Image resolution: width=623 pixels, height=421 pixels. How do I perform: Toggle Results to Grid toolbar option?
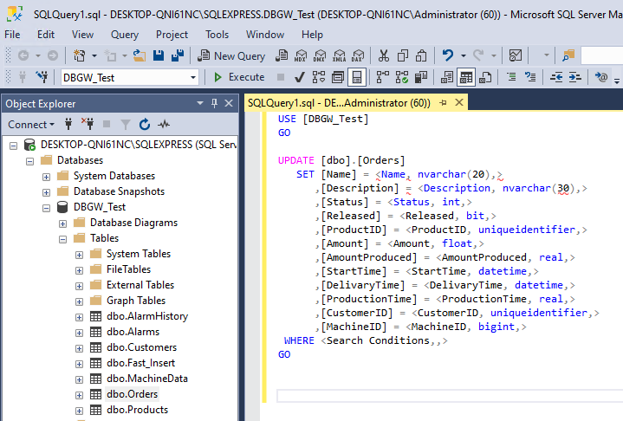pos(466,77)
